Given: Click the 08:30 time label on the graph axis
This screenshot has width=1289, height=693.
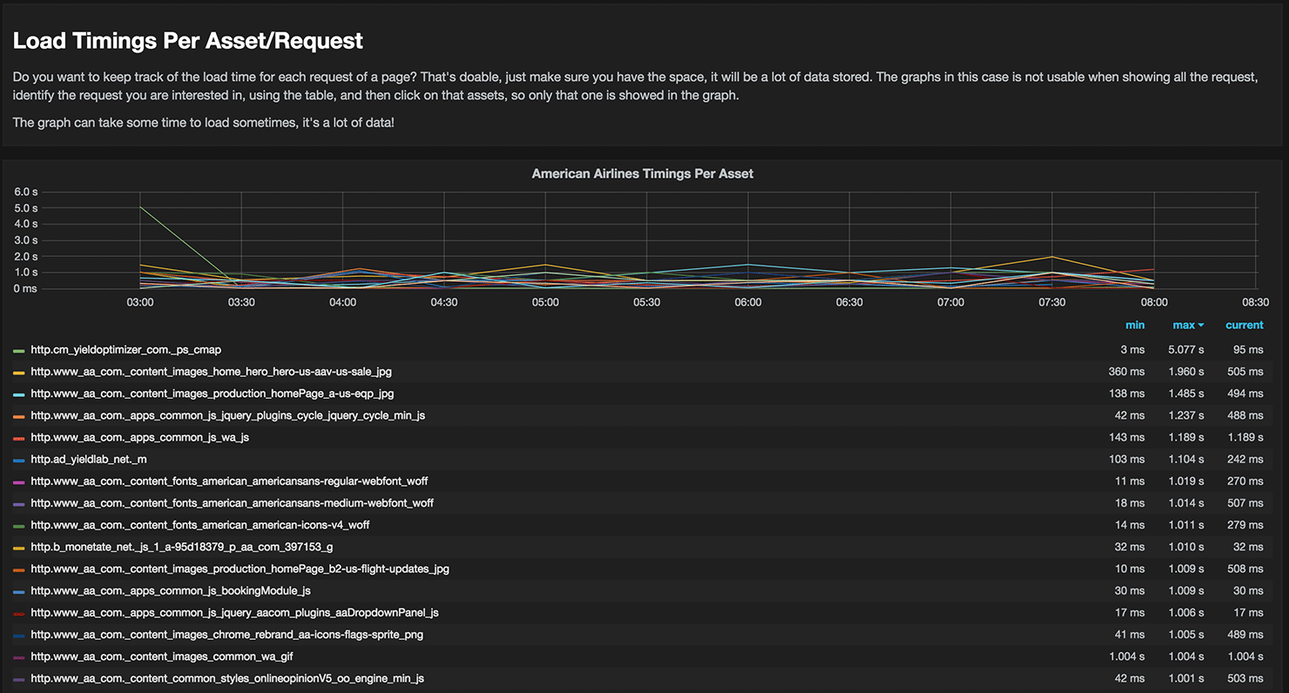Looking at the screenshot, I should click(x=1255, y=302).
